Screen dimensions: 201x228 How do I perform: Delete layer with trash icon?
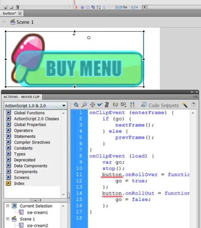tap(18, 7)
